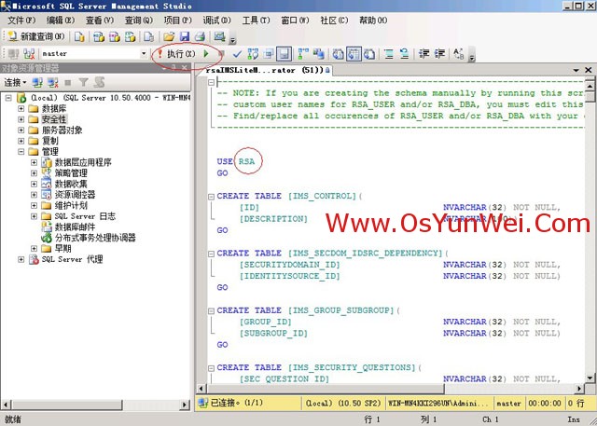Collapse the NOTE comment block outline

(x=212, y=82)
